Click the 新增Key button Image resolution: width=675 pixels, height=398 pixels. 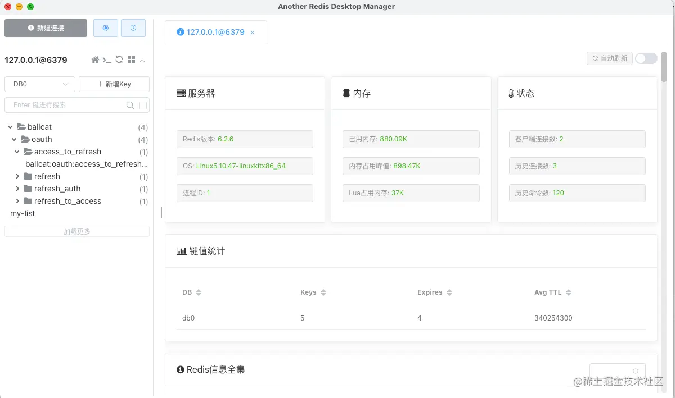coord(114,84)
